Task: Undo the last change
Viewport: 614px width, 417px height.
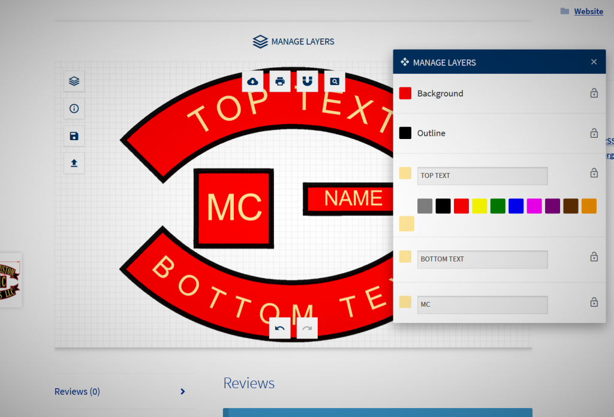Action: pyautogui.click(x=279, y=328)
